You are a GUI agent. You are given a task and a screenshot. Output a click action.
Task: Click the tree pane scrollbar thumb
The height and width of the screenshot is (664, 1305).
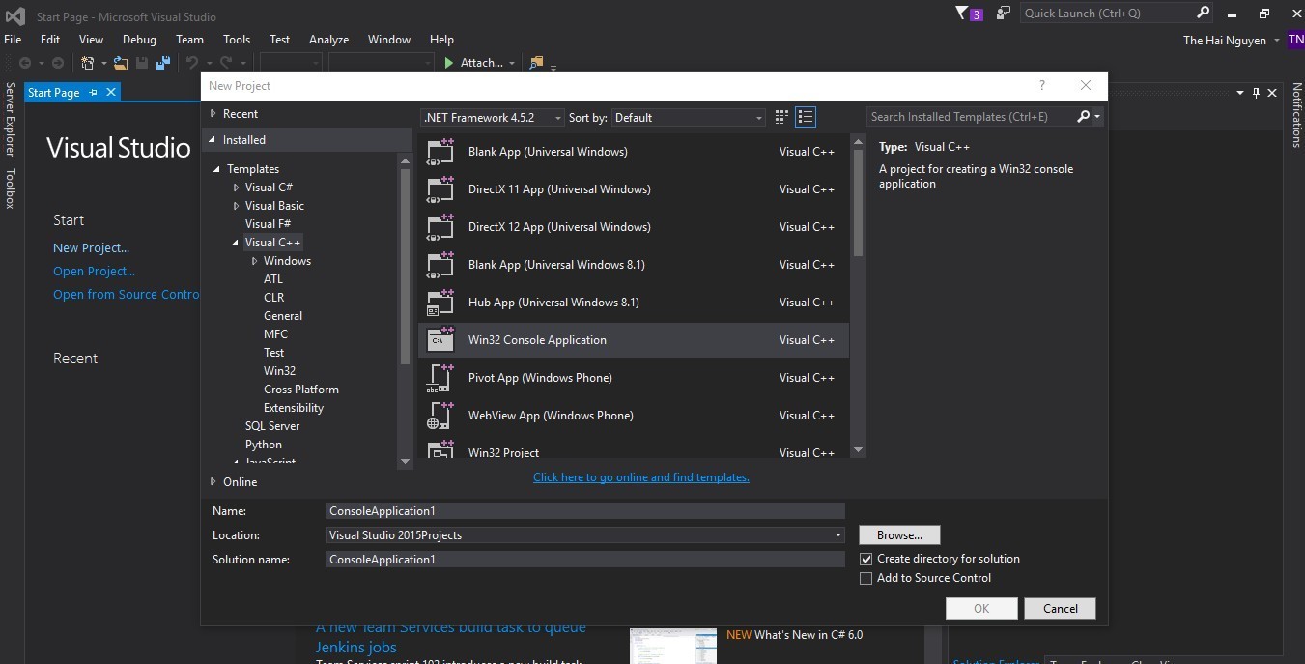406,267
